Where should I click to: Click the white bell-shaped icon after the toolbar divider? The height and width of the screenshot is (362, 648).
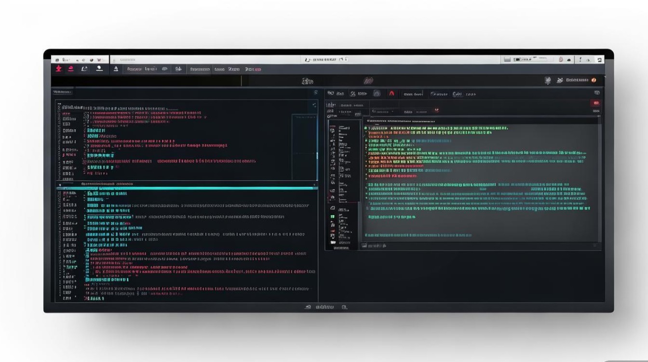point(116,69)
